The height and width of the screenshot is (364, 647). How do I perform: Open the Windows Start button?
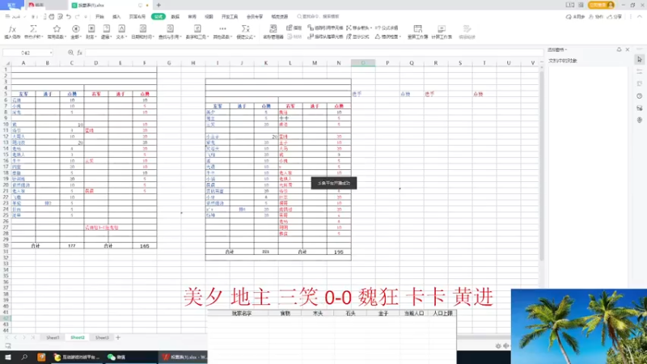[8, 357]
